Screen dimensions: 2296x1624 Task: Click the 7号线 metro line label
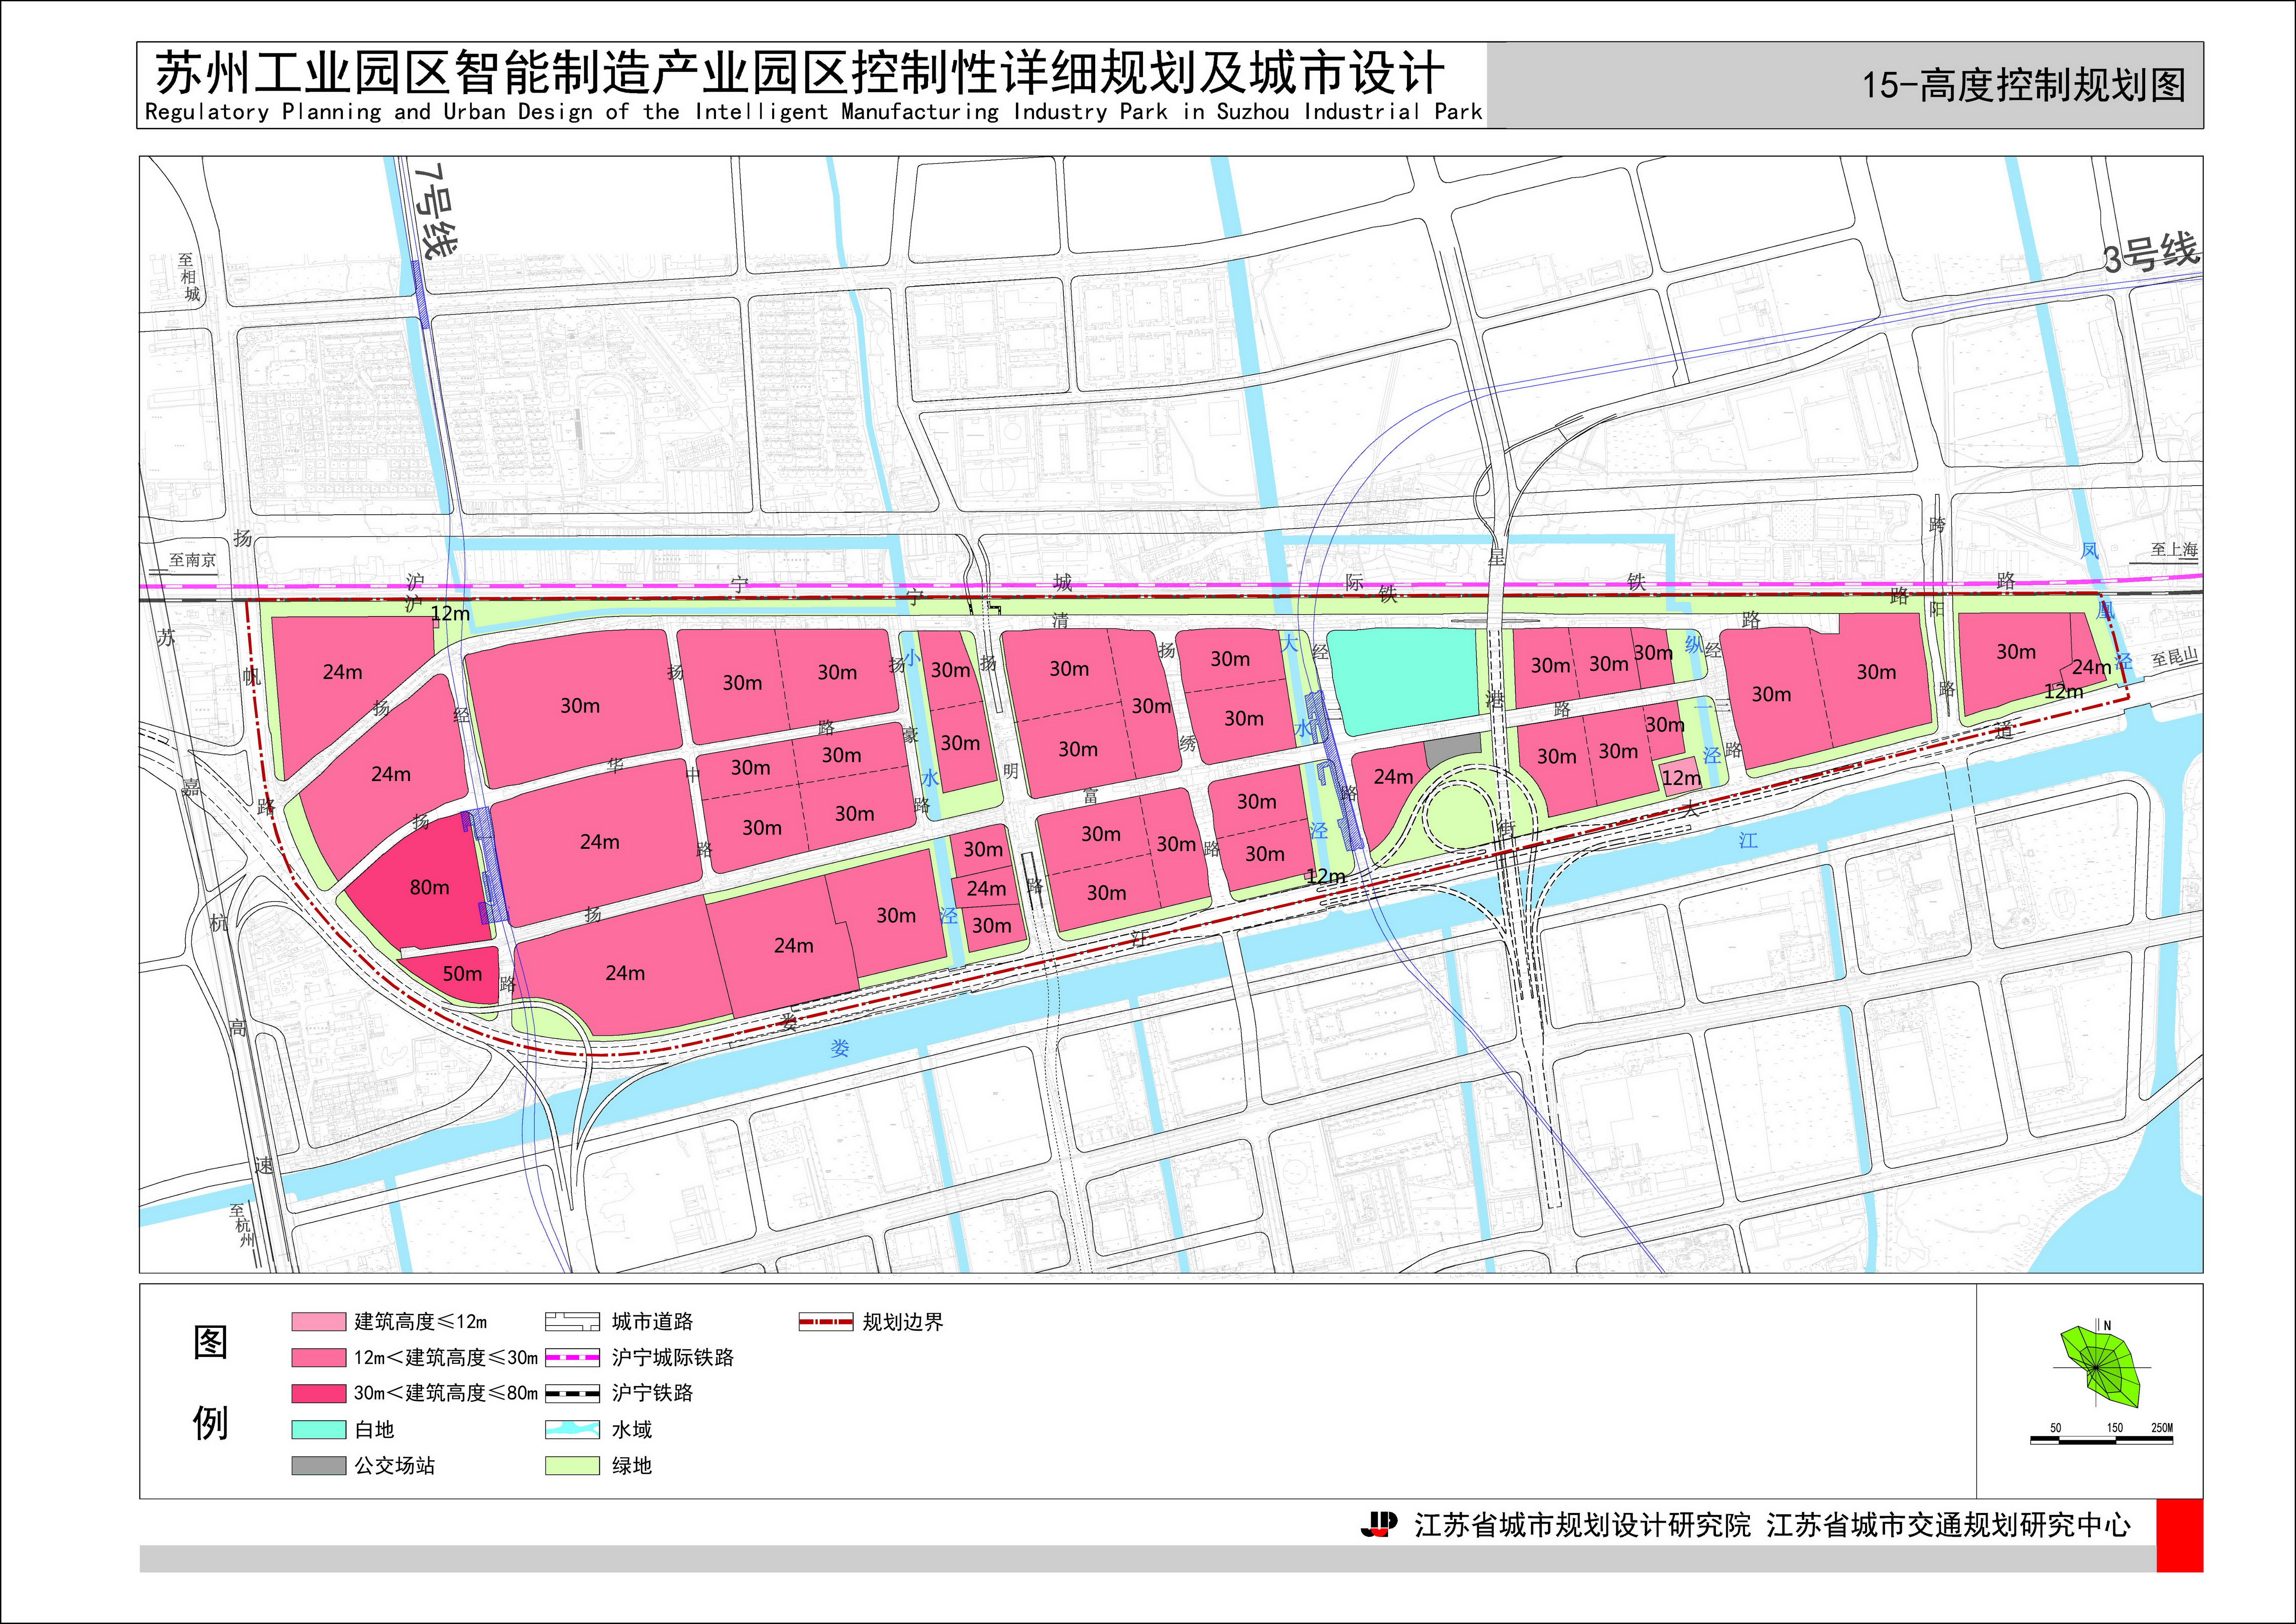pyautogui.click(x=436, y=211)
